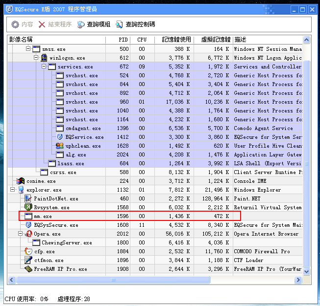
Task: Select the conime.exe process icon
Action: [21, 181]
